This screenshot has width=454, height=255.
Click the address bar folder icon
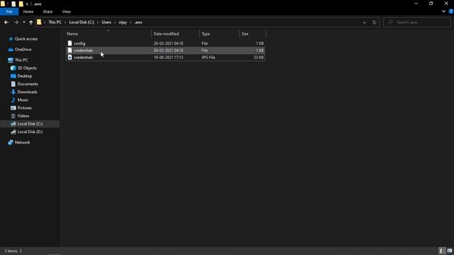click(39, 22)
